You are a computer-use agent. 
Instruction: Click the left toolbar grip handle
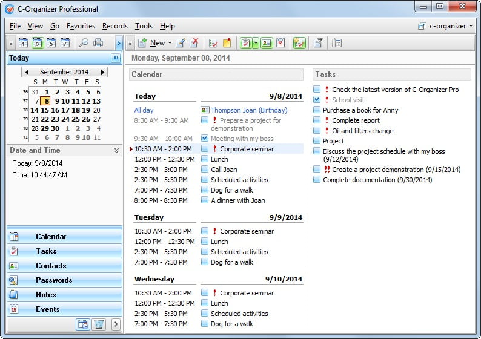coord(11,43)
